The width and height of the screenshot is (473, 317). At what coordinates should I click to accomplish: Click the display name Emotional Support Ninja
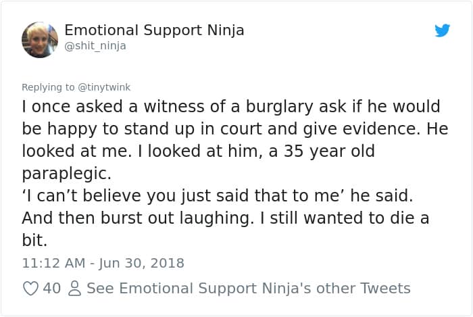click(154, 30)
